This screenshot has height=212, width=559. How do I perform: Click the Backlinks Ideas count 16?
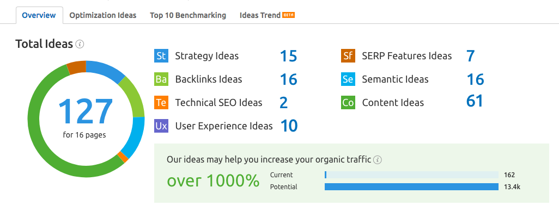[x=288, y=79]
